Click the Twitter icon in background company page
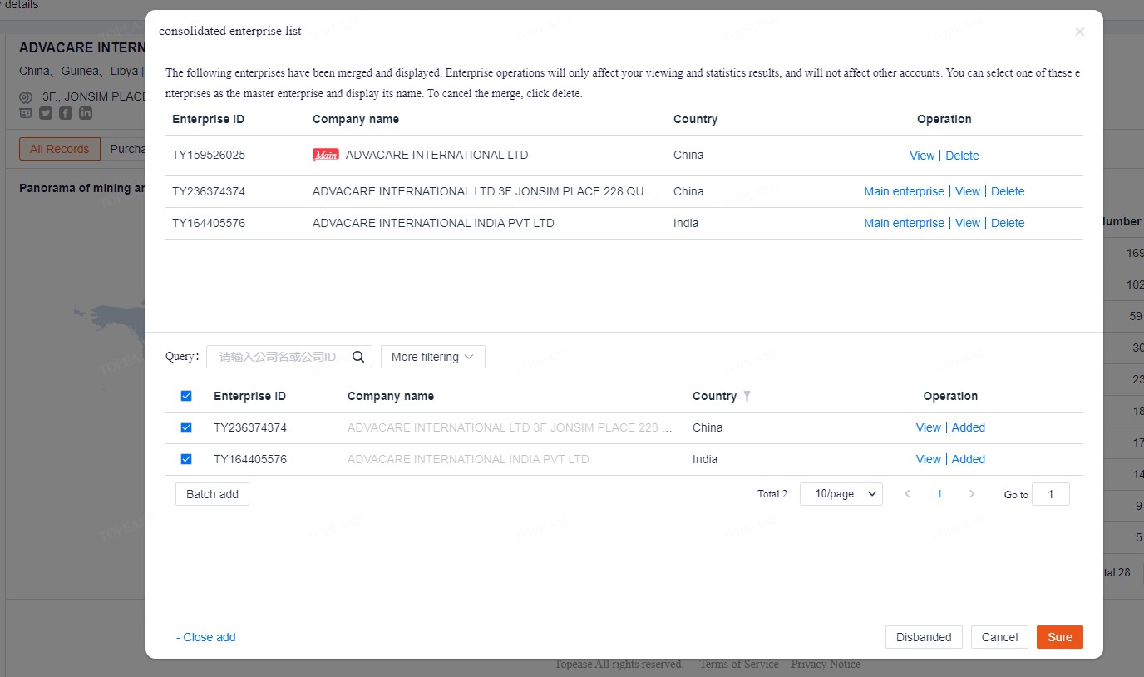The width and height of the screenshot is (1144, 677). pyautogui.click(x=46, y=113)
